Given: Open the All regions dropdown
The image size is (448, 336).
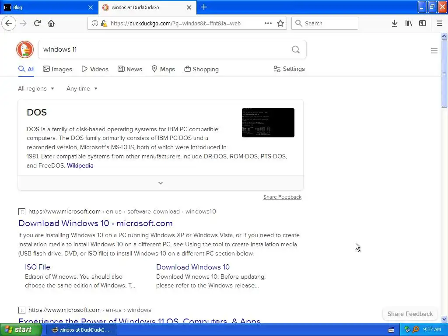Looking at the screenshot, I should tap(36, 88).
